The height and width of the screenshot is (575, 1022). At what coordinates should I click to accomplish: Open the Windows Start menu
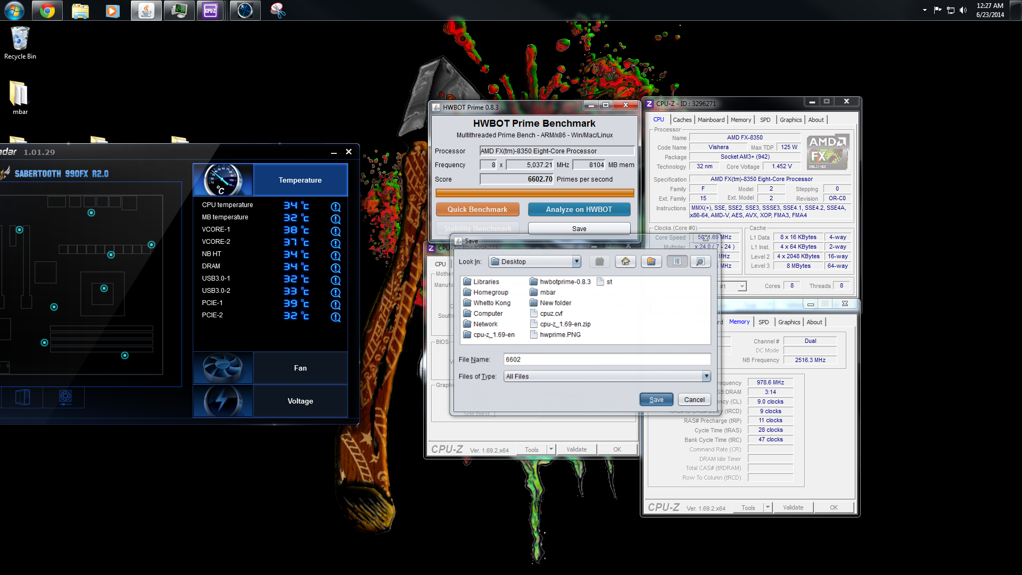14,11
